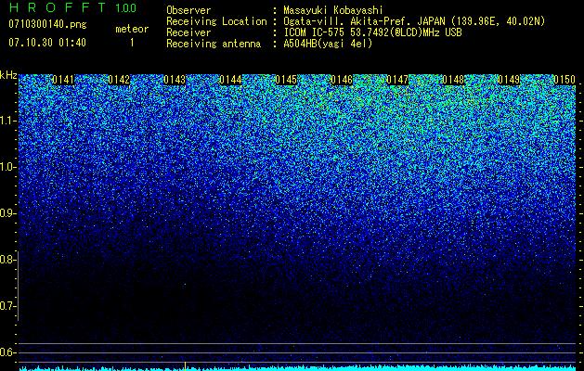Click the 0144 time marker
584x371 pixels.
pos(230,80)
